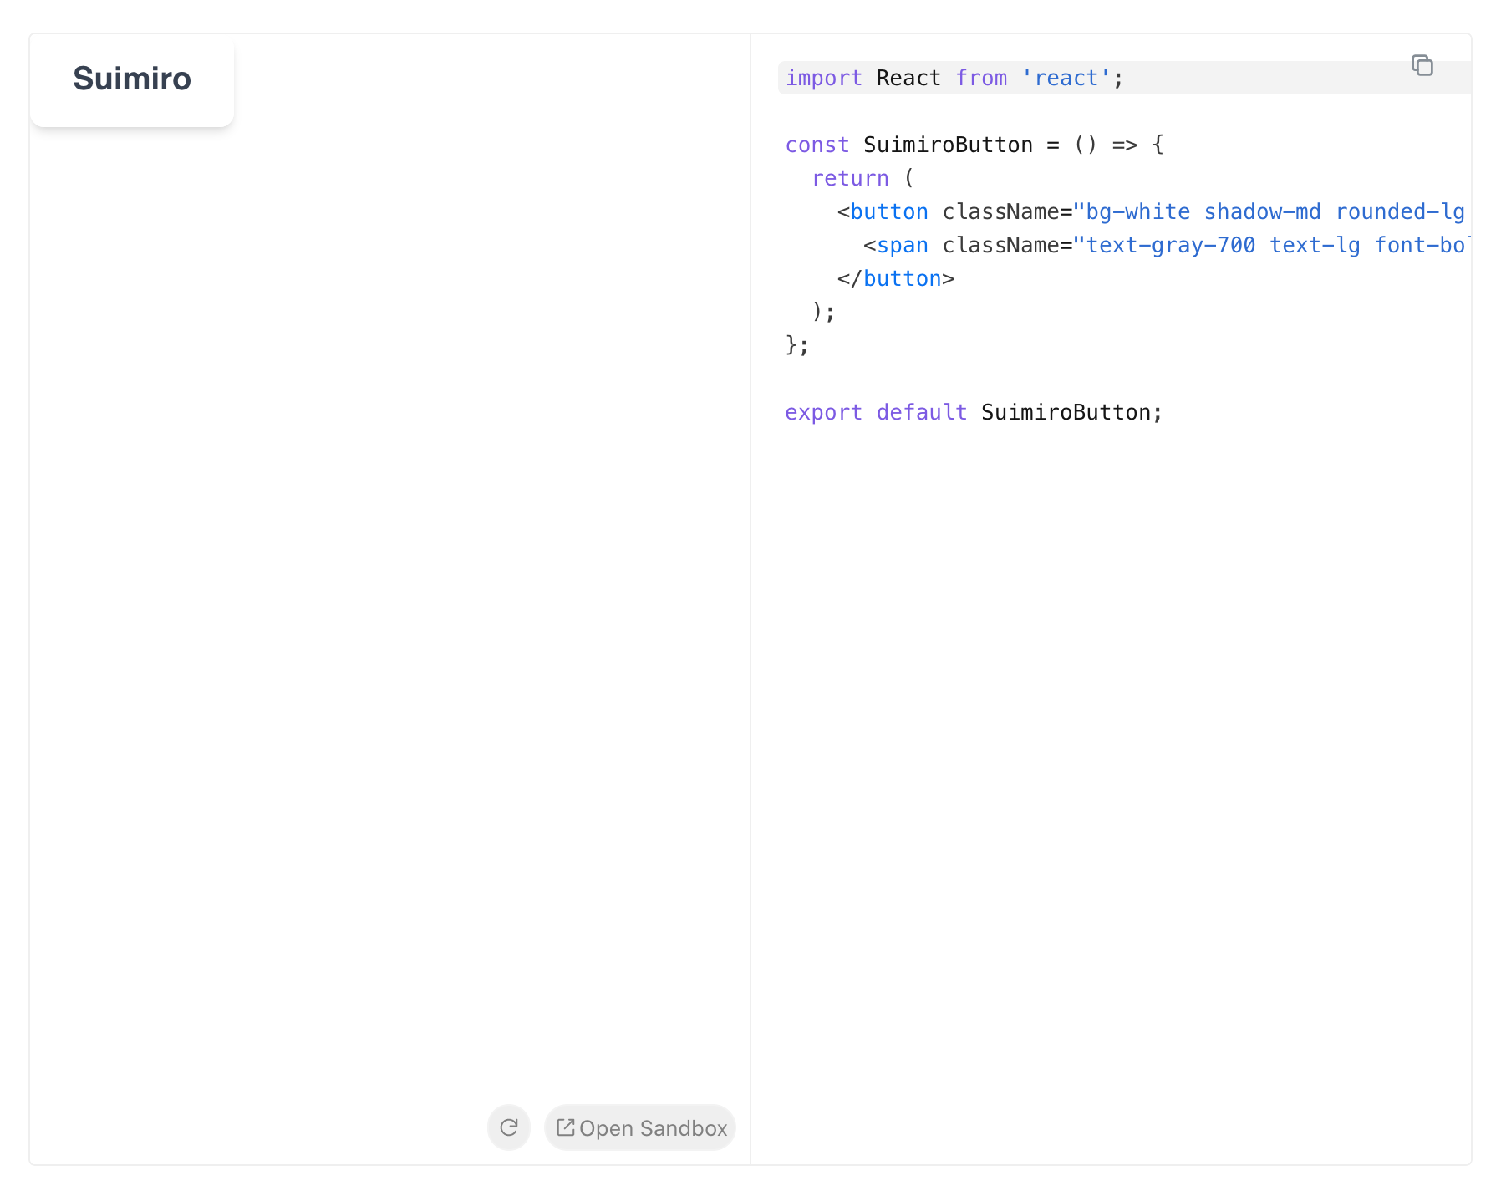
Task: Click the closing button tag line
Action: pos(896,278)
